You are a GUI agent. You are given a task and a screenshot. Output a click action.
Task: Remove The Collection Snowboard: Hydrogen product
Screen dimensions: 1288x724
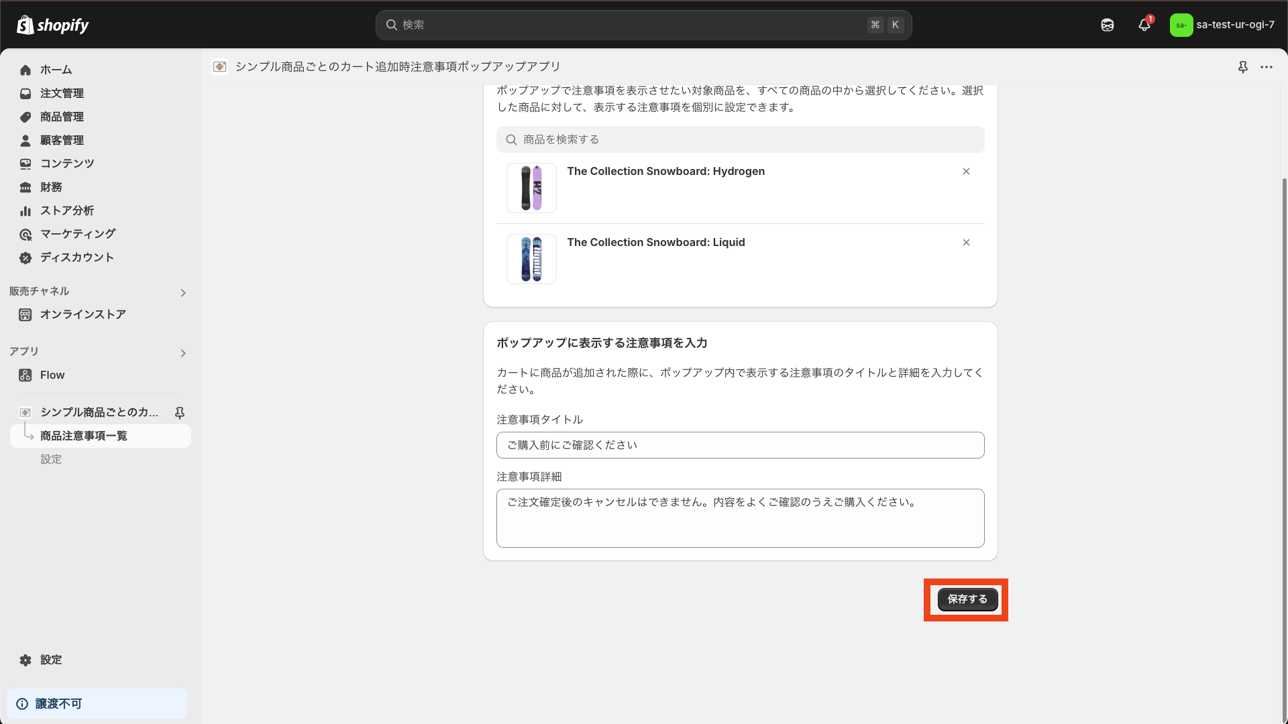click(x=966, y=171)
